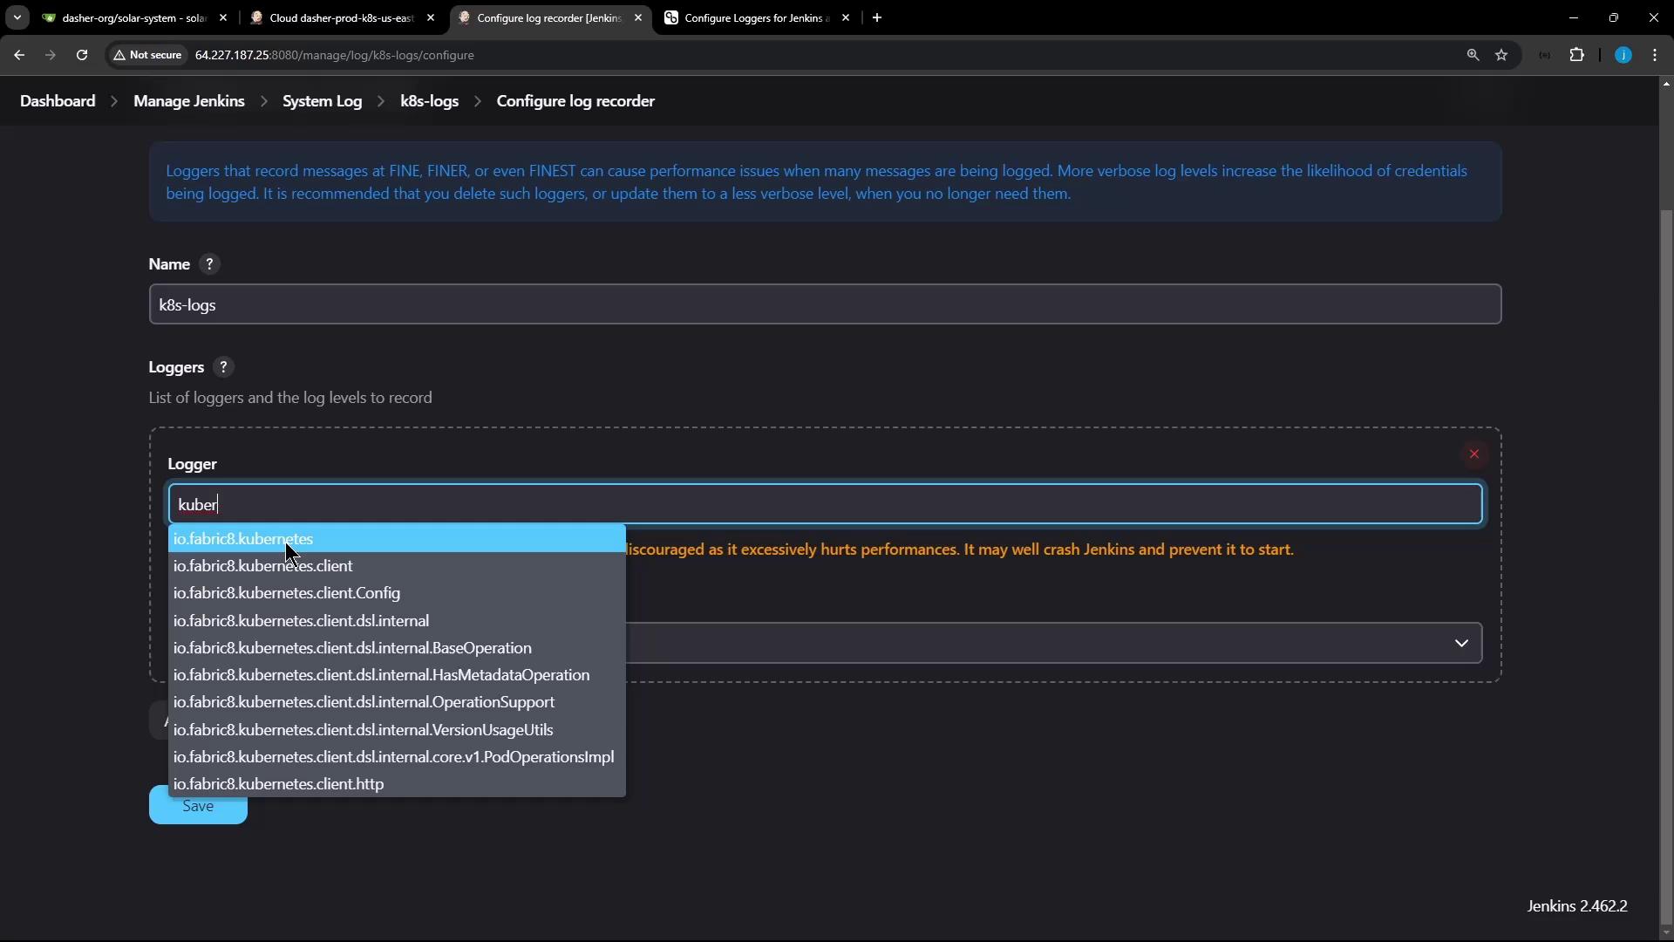Click the page vertical scrollbar
The height and width of the screenshot is (942, 1674).
coord(1666,558)
